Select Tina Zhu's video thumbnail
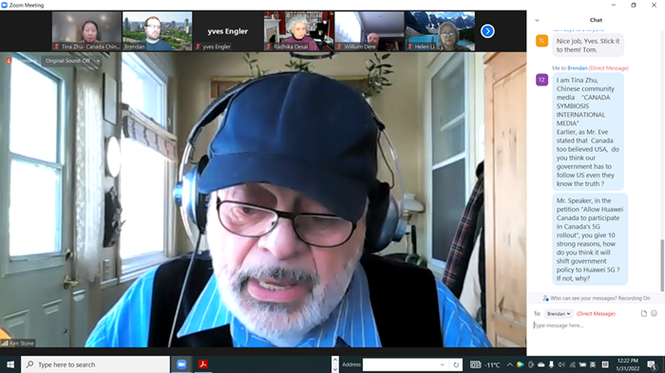This screenshot has height=373, width=665. pos(86,31)
